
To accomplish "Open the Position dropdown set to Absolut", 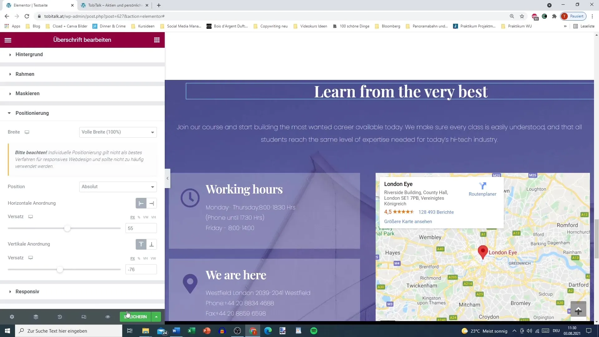I will coord(118,187).
